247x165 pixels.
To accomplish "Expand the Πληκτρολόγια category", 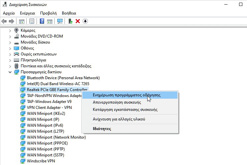I will click(10, 60).
